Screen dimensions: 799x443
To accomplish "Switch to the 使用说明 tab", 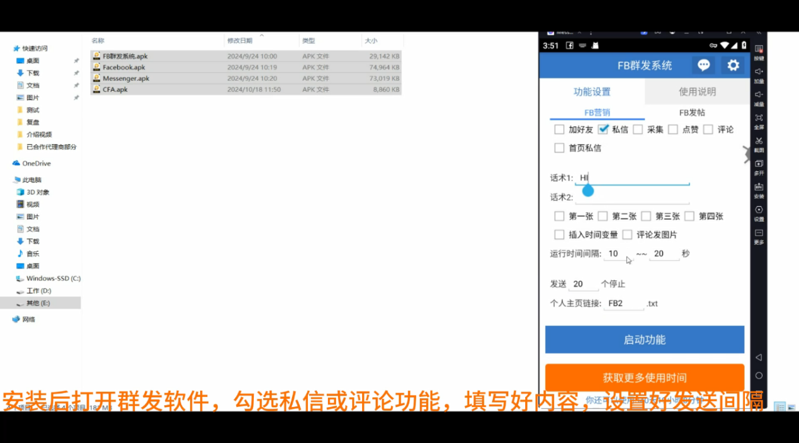I will click(697, 91).
